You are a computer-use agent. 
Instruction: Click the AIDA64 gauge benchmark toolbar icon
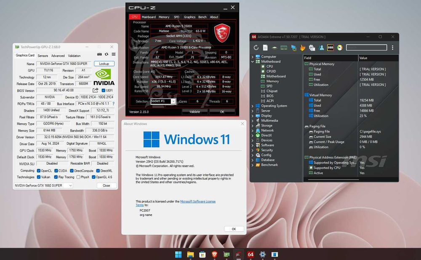pyautogui.click(x=340, y=48)
